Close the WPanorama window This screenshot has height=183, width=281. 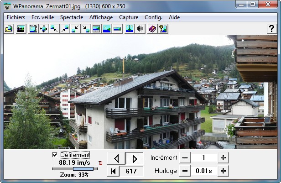268,4
